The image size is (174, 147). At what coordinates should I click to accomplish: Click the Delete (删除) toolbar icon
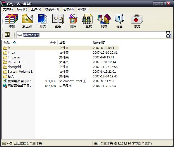point(73,18)
